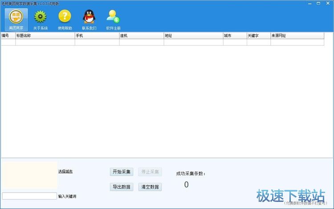Click the 联系我们 QQ penguin icon
The image size is (334, 209).
89,20
